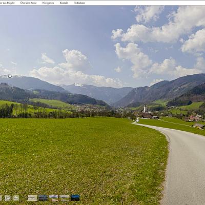Click the light icon right of the fullscreen icon
205x205 pixels.
[16, 198]
